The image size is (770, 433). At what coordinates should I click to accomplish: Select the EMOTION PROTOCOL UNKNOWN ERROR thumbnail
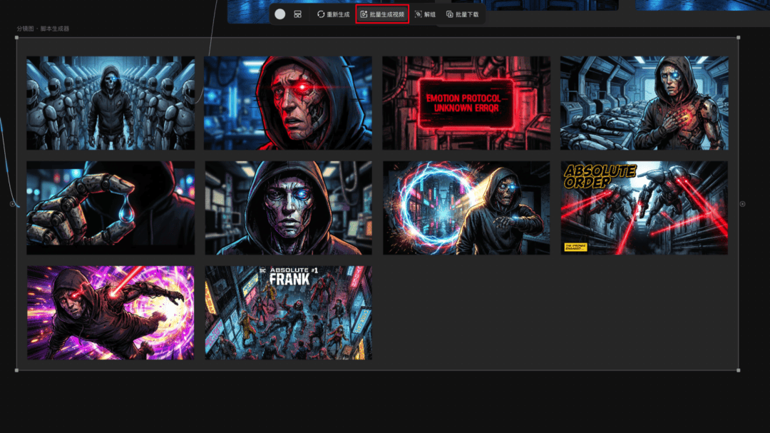[466, 103]
